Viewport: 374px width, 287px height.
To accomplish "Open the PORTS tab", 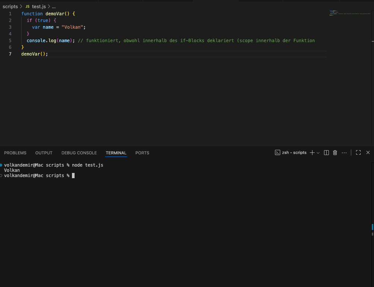I will [x=142, y=153].
